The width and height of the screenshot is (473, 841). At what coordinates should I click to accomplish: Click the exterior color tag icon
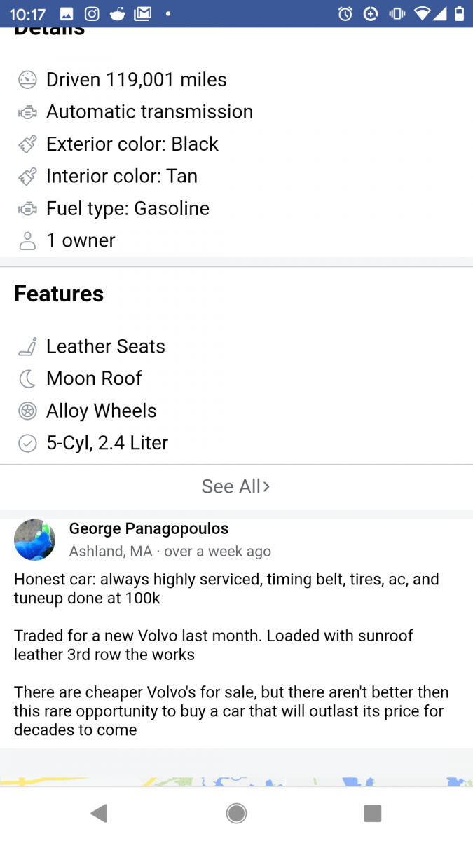pyautogui.click(x=27, y=144)
